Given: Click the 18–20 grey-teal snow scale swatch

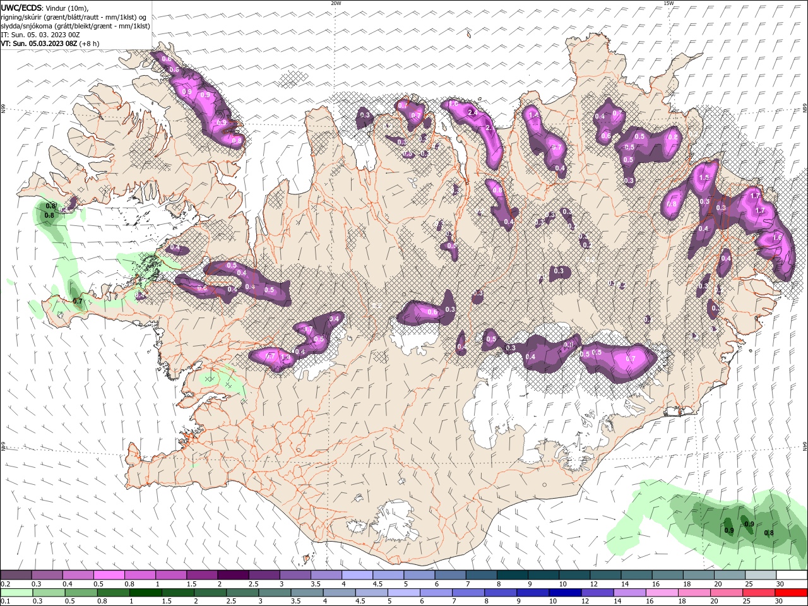Looking at the screenshot, I should pos(698,575).
